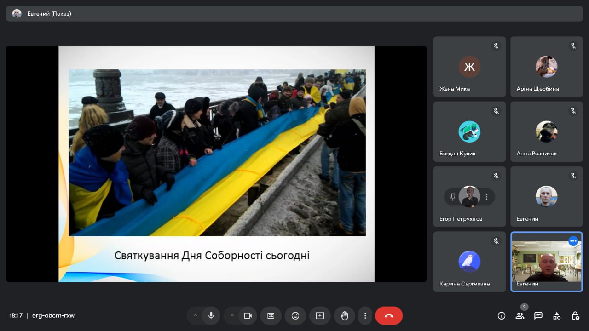
Task: Mute the microphone in bottom toolbar
Action: point(211,315)
